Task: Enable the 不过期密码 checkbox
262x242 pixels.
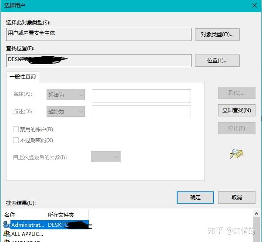Action: pyautogui.click(x=16, y=140)
